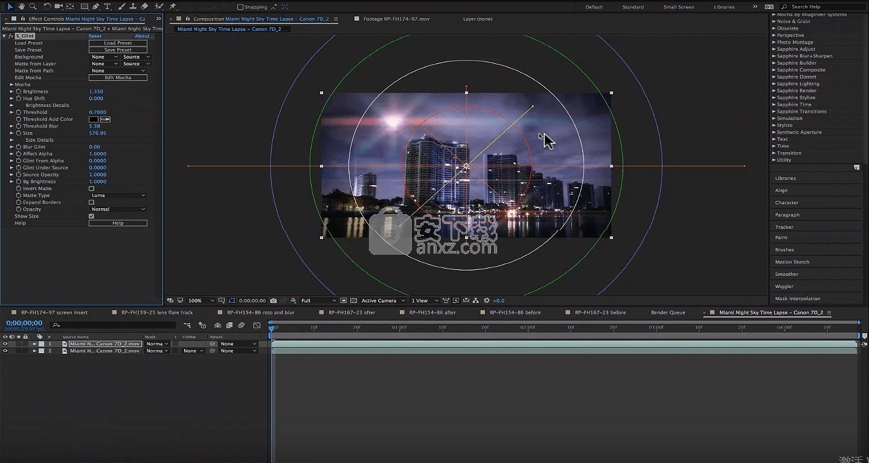869x463 pixels.
Task: Open the show channel color management icon
Action: pos(293,301)
